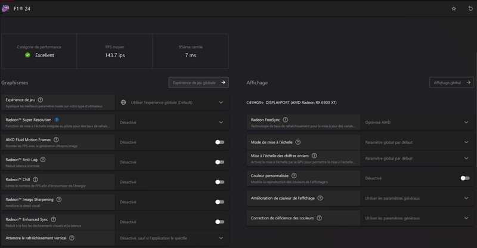
Task: Turn on Couleur personnalisée toggle
Action: [x=465, y=178]
